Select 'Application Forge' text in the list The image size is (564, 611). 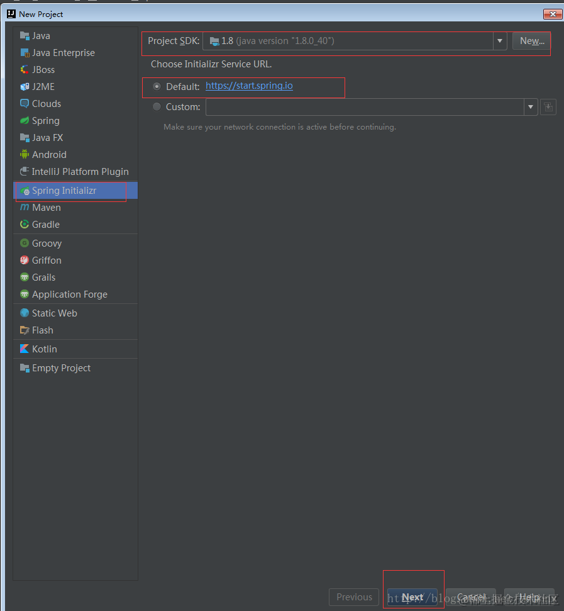click(70, 294)
